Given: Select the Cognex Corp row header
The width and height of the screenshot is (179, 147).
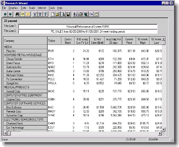Looking at the screenshot, I should [25, 99].
